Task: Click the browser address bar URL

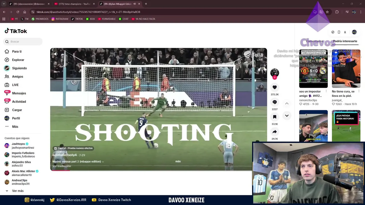Action: click(x=88, y=12)
